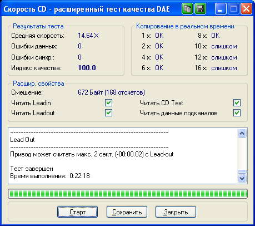Copy results with the title bar copy icon

(x=187, y=9)
